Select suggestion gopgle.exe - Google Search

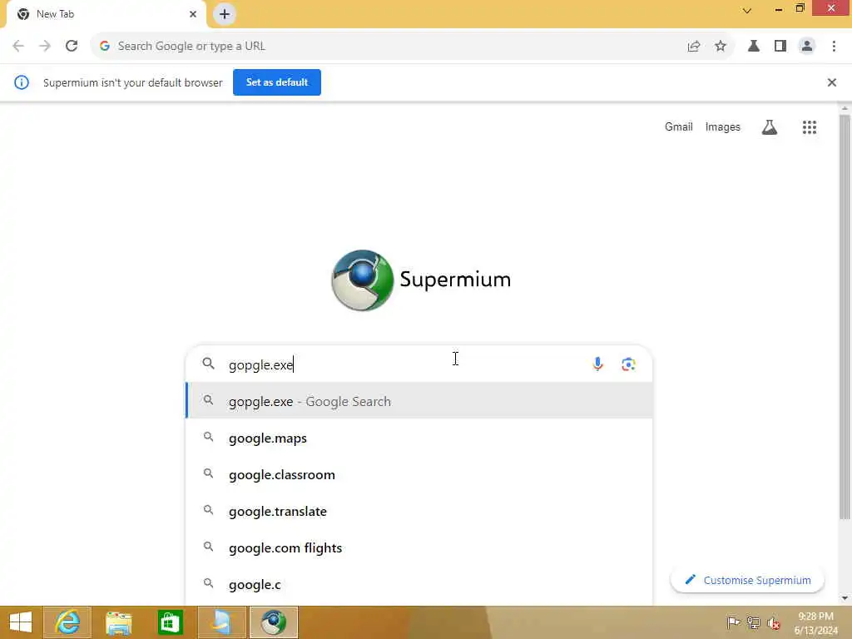coord(419,401)
